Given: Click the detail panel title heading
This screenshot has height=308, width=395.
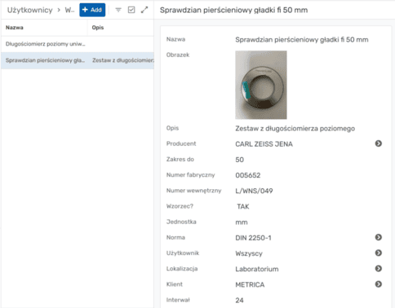Looking at the screenshot, I should point(233,10).
